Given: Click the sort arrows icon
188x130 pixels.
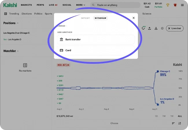Looking at the screenshot, I should [x=180, y=123].
